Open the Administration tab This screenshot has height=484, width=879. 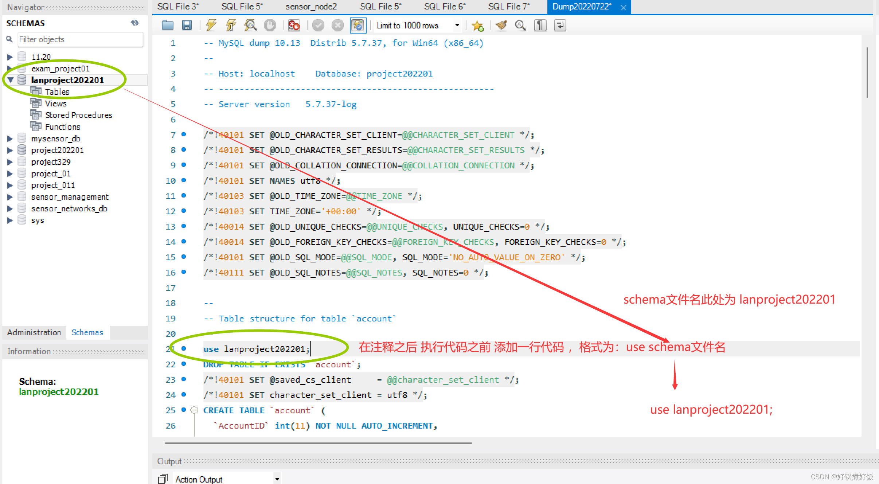click(x=34, y=332)
